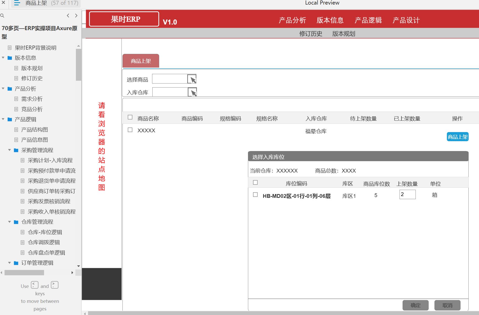Select the 版本信息 folder

pos(25,58)
